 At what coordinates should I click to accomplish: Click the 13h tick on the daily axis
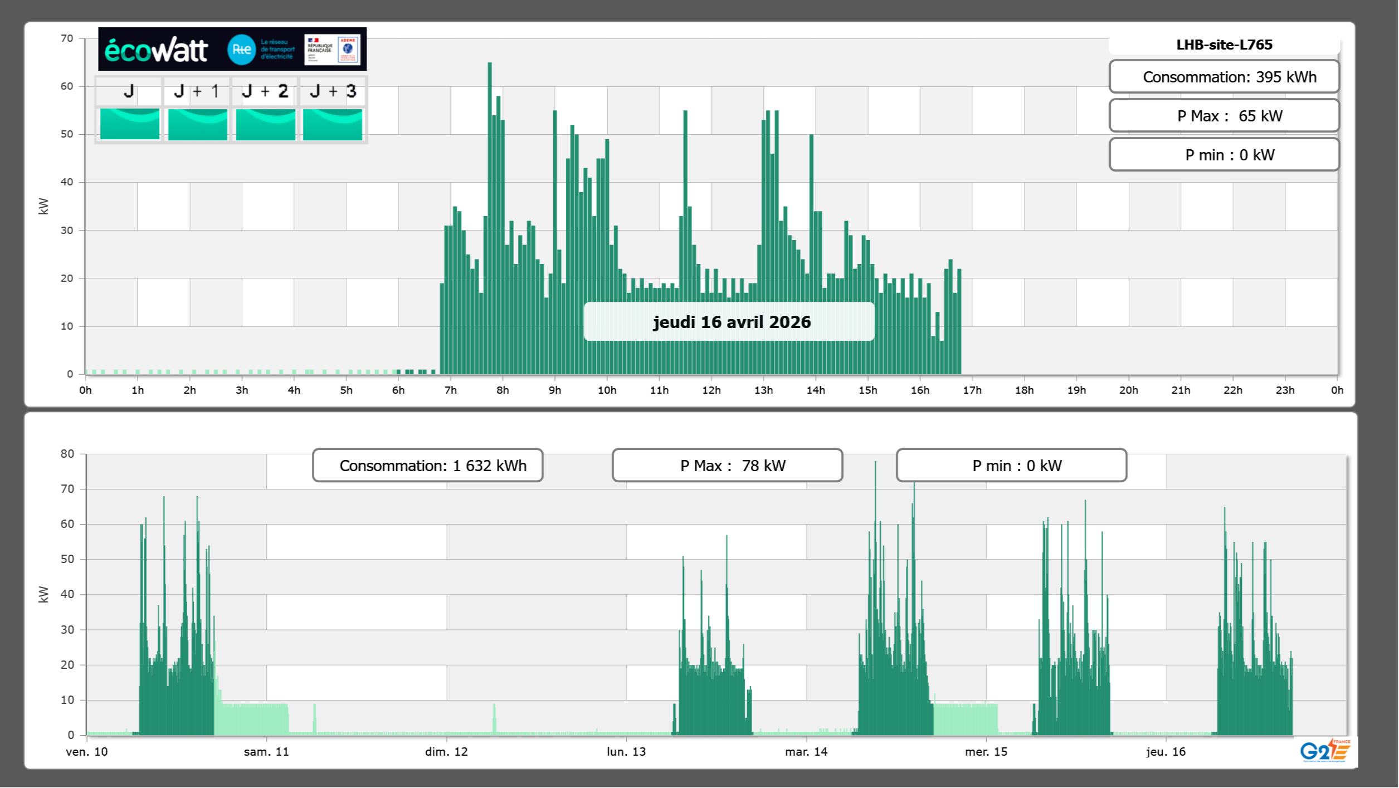click(x=763, y=390)
